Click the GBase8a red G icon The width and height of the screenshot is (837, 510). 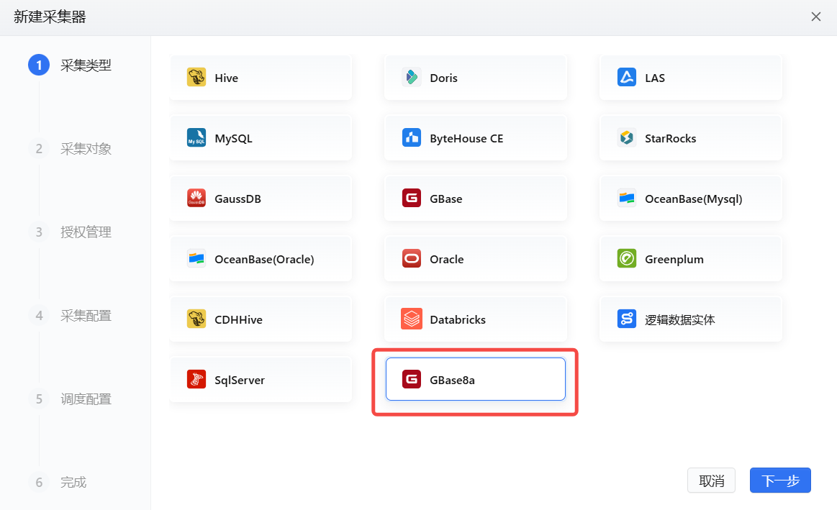pos(412,379)
